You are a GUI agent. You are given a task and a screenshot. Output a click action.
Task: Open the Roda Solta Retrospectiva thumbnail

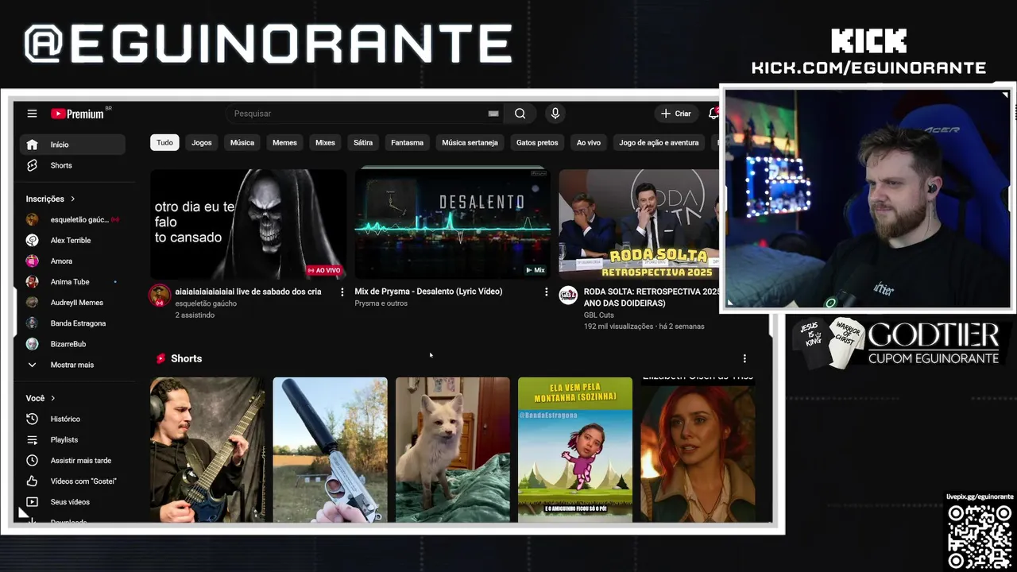point(639,224)
